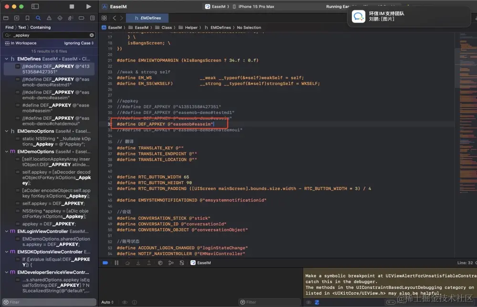Open the Report navigator list icon
The width and height of the screenshot is (477, 307).
tap(92, 18)
